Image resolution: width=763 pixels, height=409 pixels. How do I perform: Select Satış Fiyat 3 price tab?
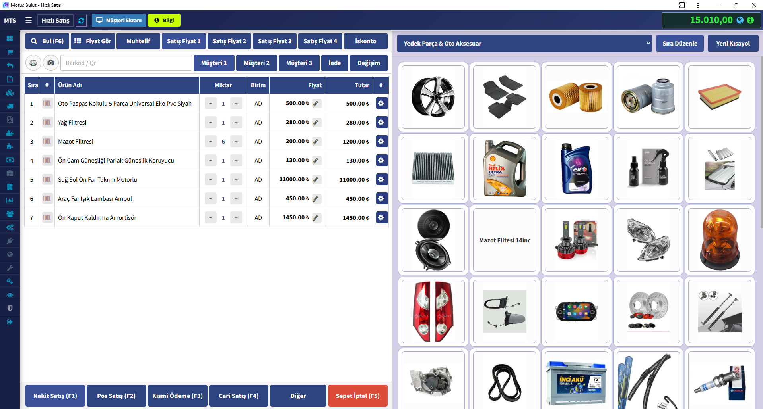[274, 41]
